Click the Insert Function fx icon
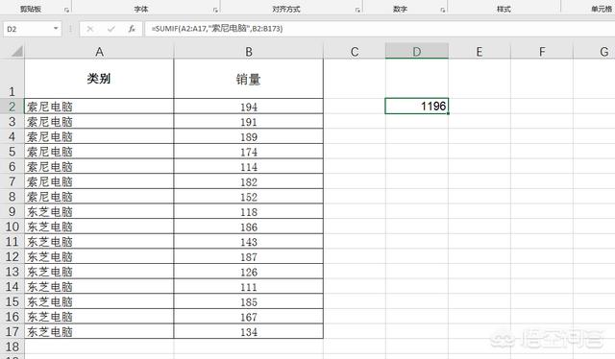This screenshot has width=615, height=359. (x=132, y=29)
